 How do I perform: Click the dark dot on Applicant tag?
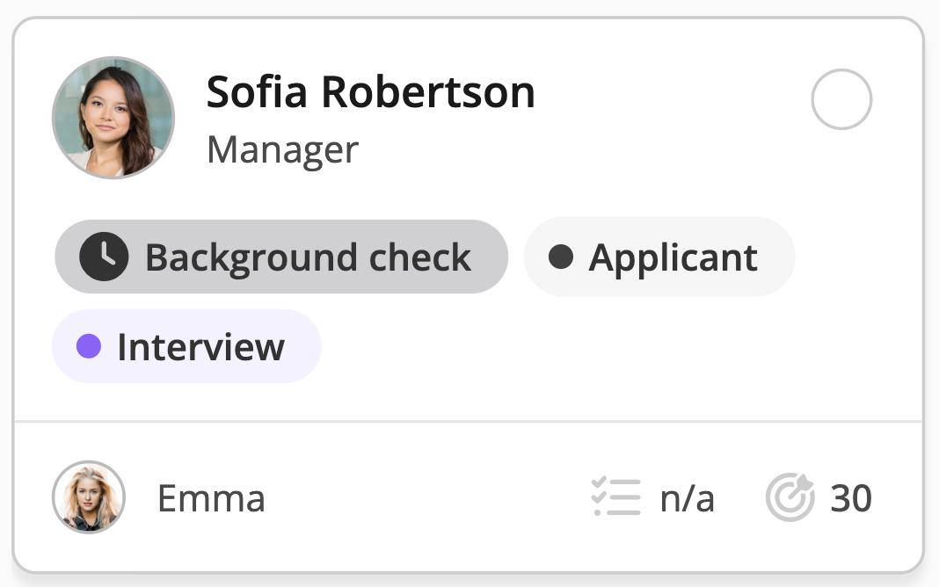pos(561,257)
